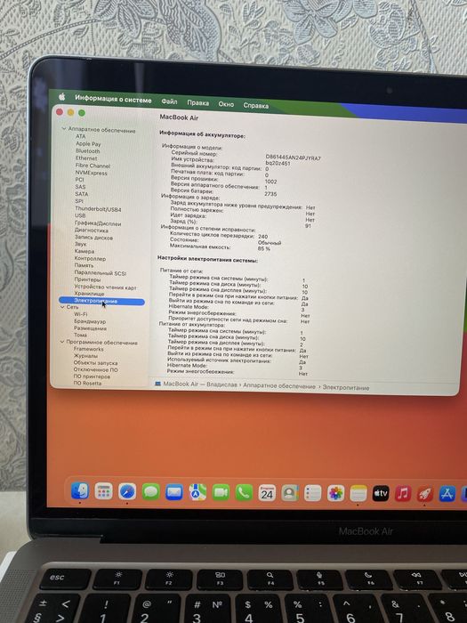Launch Apple TV from the dock
This screenshot has height=623, width=467.
[381, 494]
